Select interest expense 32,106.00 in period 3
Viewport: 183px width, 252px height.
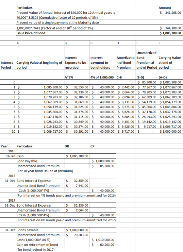point(77,97)
